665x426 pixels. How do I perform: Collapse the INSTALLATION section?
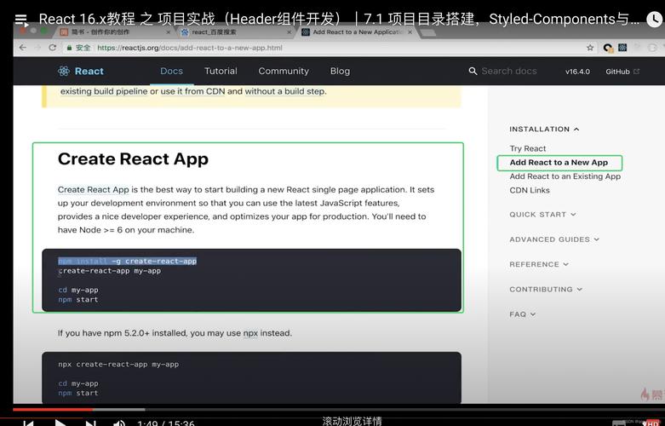[x=544, y=129]
